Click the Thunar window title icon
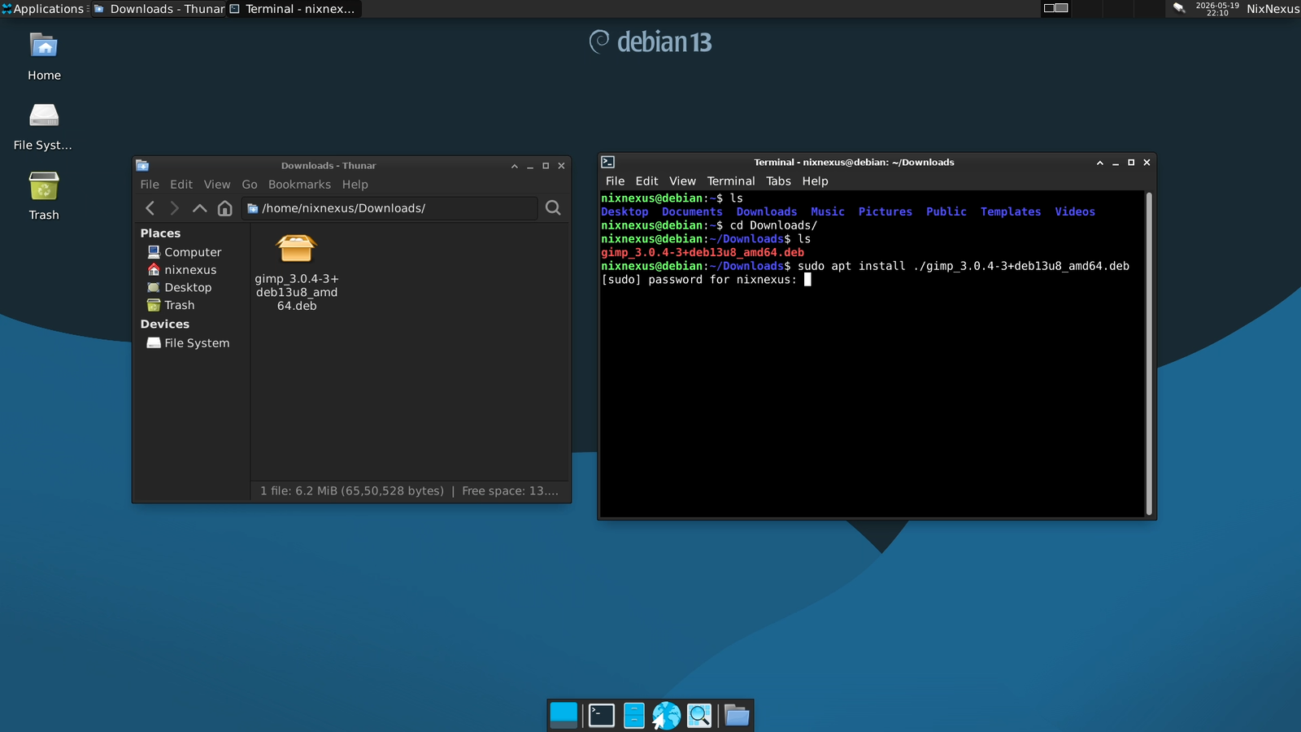This screenshot has height=732, width=1301. pos(142,165)
